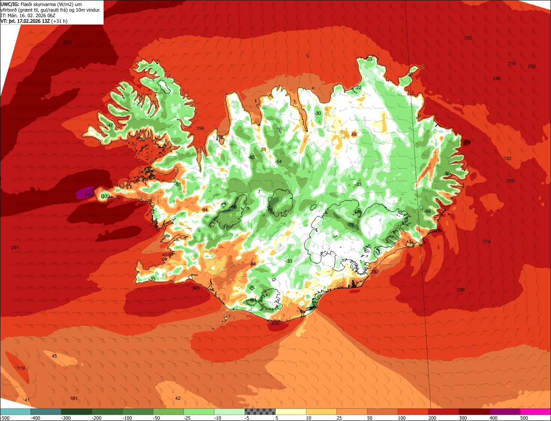Viewport: 551px width, 421px height.
Task: Click the map value 218 in the northeast sea
Action: [x=512, y=63]
